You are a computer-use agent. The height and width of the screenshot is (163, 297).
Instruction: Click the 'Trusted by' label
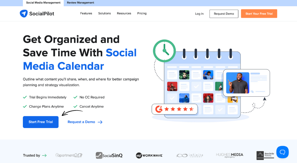coord(31,155)
